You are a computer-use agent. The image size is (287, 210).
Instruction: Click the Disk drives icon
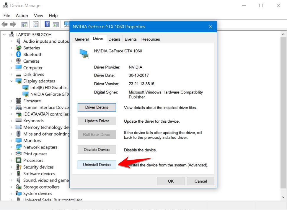pyautogui.click(x=19, y=74)
